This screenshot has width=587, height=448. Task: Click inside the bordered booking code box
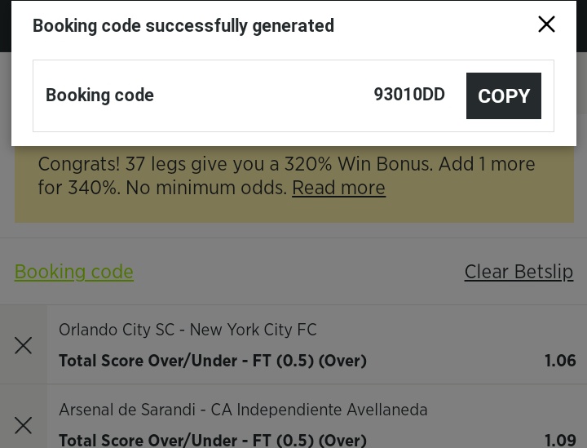293,96
